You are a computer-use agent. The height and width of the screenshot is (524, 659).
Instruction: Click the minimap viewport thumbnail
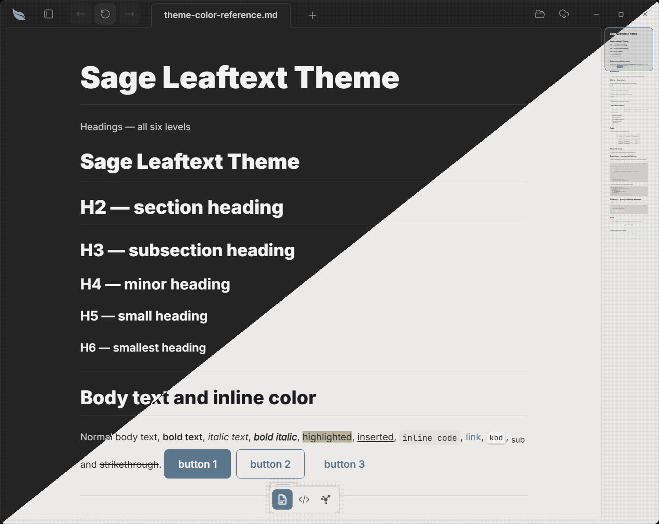629,50
